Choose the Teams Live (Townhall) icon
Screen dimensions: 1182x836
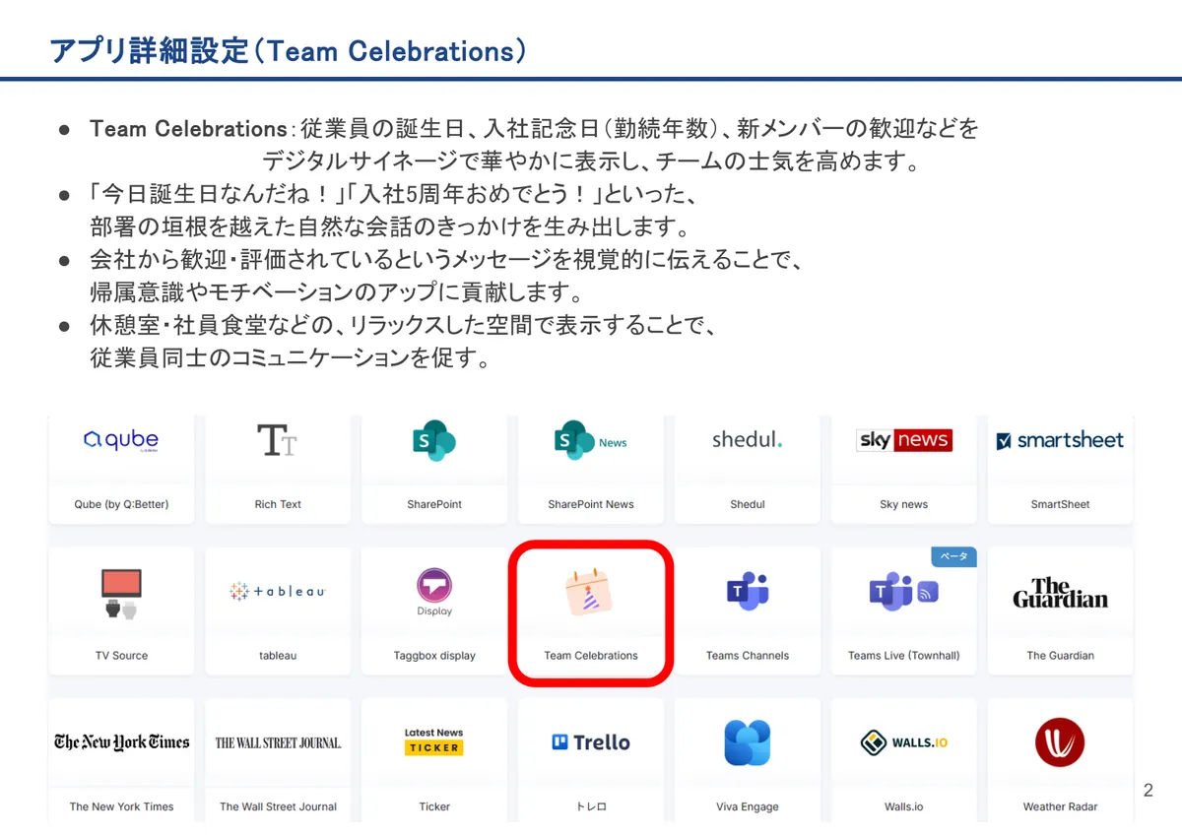pos(903,591)
